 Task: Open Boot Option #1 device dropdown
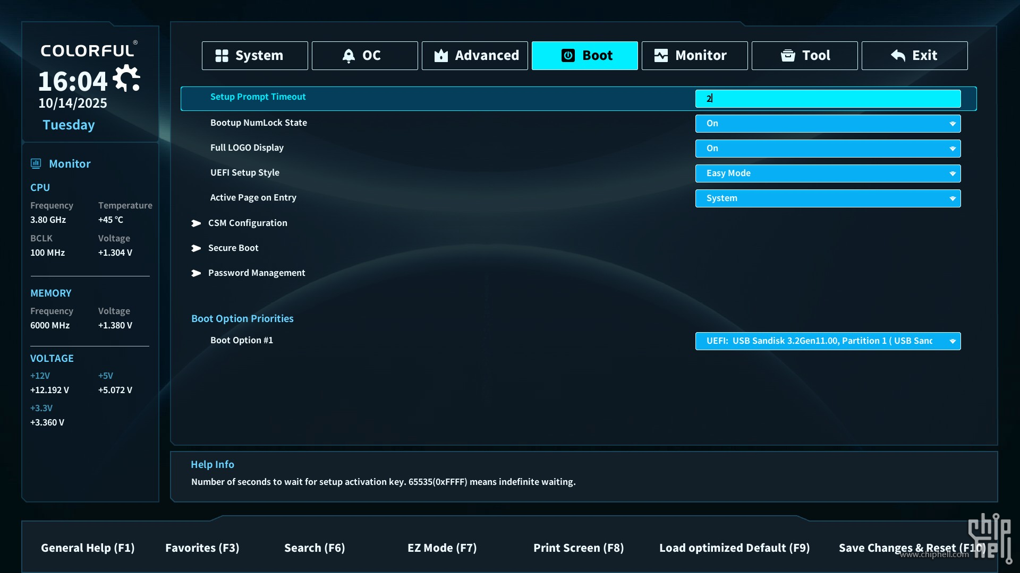point(828,341)
